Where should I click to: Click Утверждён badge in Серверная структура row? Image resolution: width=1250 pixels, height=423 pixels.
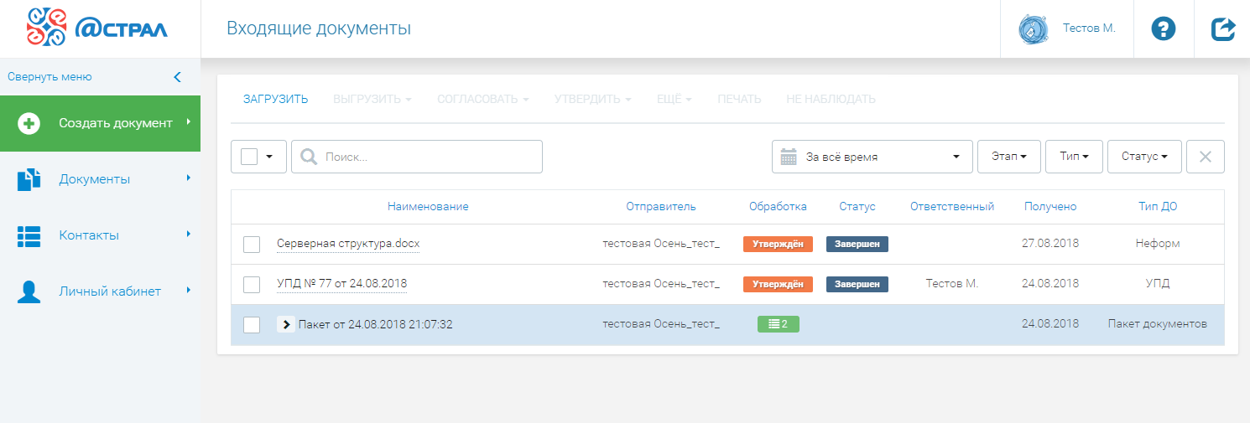[x=778, y=244]
